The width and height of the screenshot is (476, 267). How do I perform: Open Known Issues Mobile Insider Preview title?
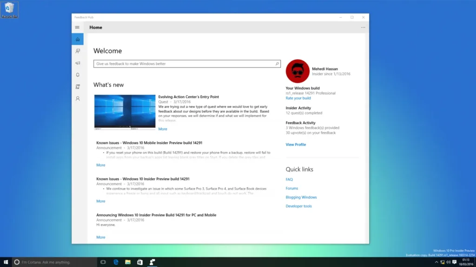[x=149, y=143]
